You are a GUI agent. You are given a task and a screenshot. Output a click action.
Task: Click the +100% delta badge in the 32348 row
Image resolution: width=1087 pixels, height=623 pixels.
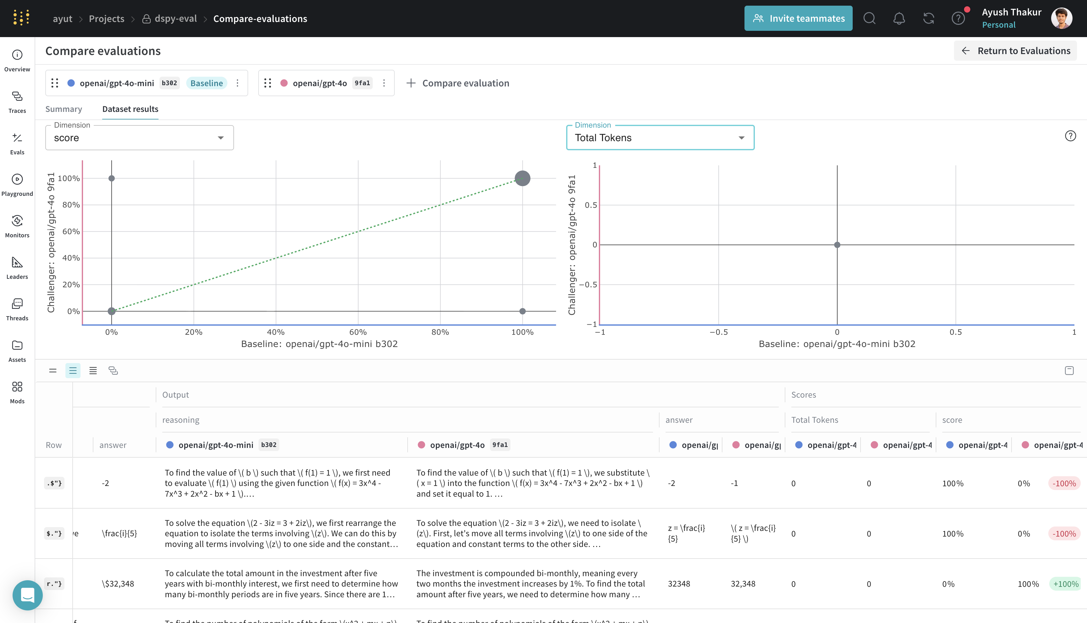(1066, 584)
